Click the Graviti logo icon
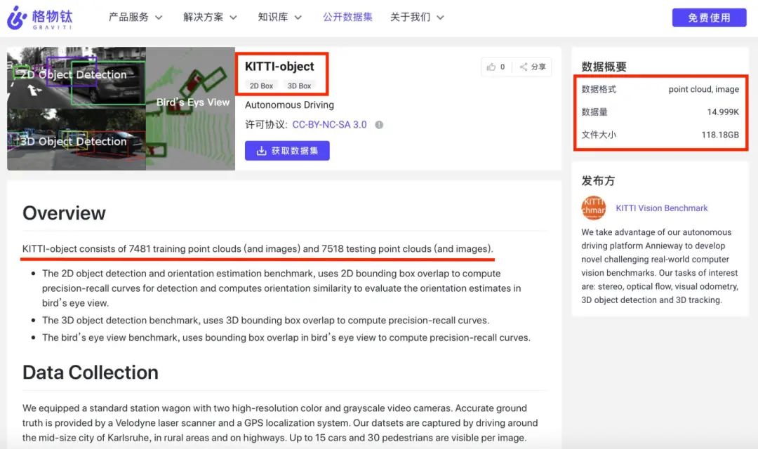Viewport: 758px width, 449px height. click(x=16, y=18)
